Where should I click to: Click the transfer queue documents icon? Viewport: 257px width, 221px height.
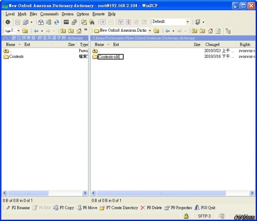(x=26, y=22)
